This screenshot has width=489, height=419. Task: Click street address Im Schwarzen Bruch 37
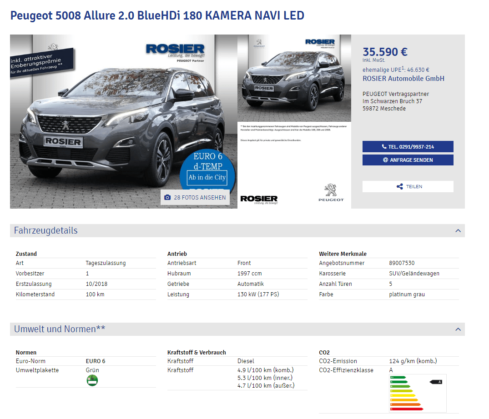[392, 101]
